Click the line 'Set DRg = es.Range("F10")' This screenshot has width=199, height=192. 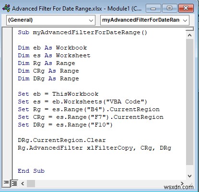pos(65,125)
